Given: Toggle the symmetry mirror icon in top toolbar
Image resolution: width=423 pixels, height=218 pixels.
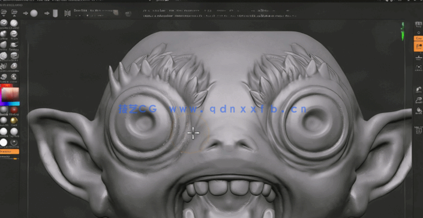Looking at the screenshot, I should tap(67, 13).
